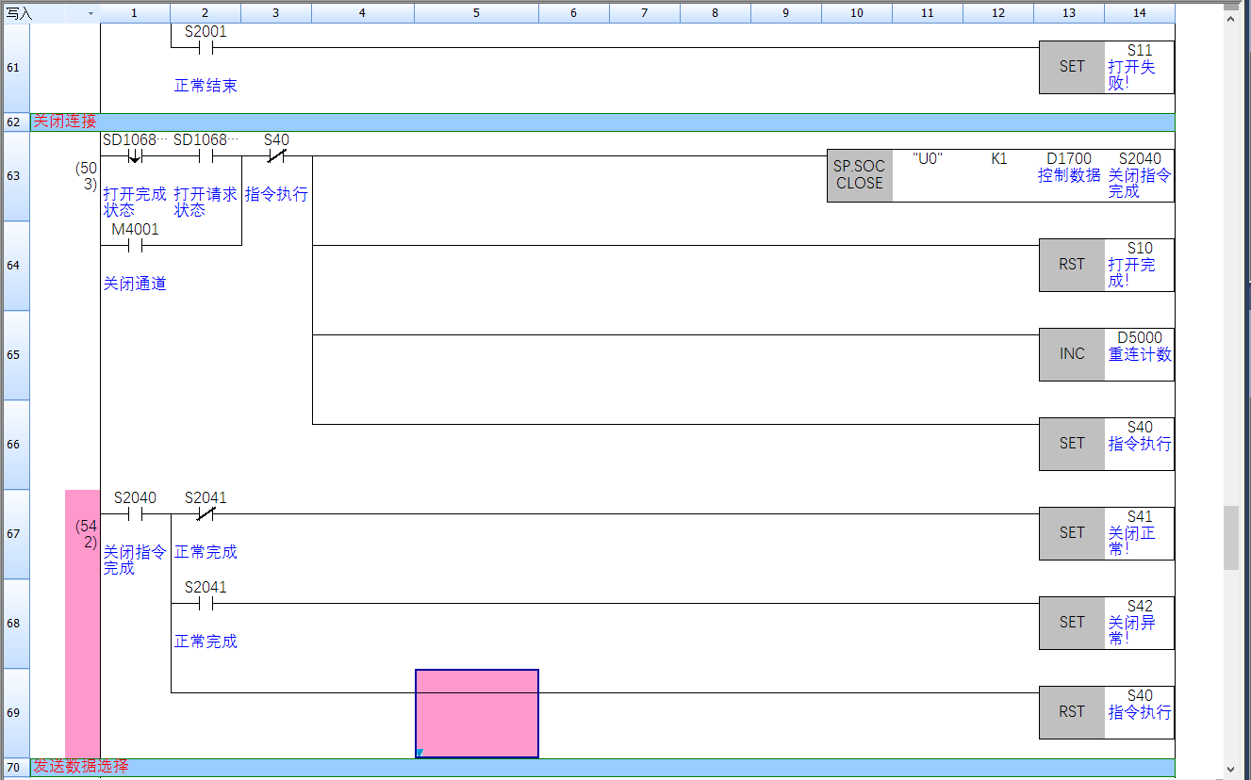
Task: Click row number 65 header
Action: pos(15,355)
